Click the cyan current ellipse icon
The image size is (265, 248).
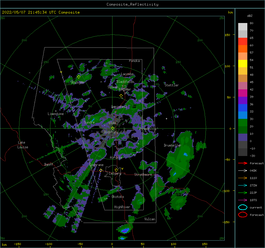(243, 207)
